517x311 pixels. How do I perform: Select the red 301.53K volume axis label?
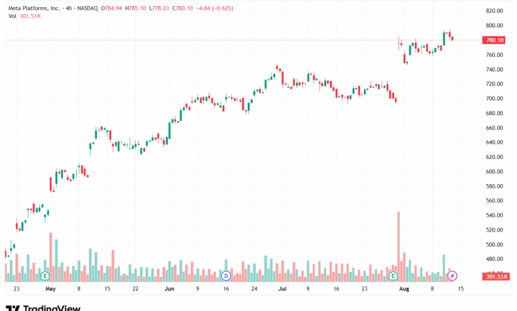click(x=496, y=277)
